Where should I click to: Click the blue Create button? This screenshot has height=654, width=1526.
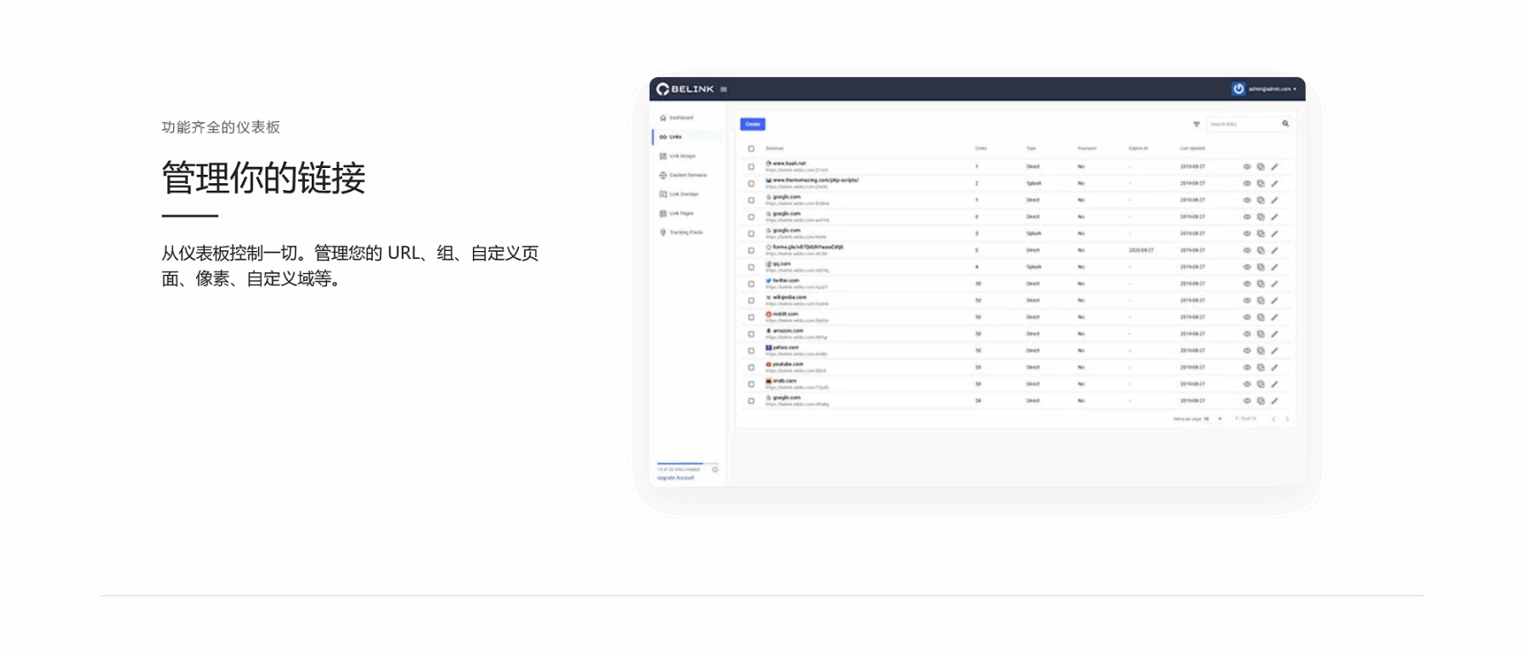pos(752,124)
